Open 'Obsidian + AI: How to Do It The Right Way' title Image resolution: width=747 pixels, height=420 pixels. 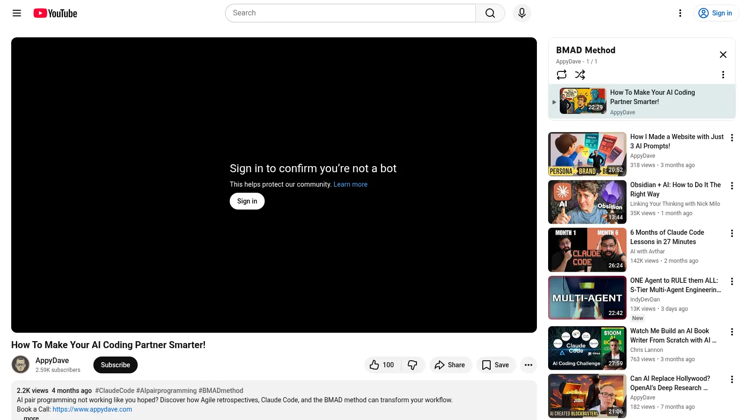676,189
